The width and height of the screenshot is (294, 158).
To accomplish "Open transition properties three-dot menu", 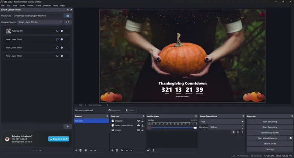I will pos(242,132).
